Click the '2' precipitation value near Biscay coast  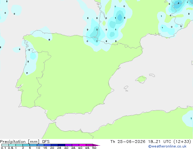pos(97,29)
